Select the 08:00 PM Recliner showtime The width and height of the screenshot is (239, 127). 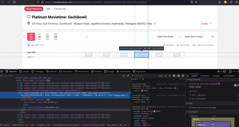coord(159,55)
